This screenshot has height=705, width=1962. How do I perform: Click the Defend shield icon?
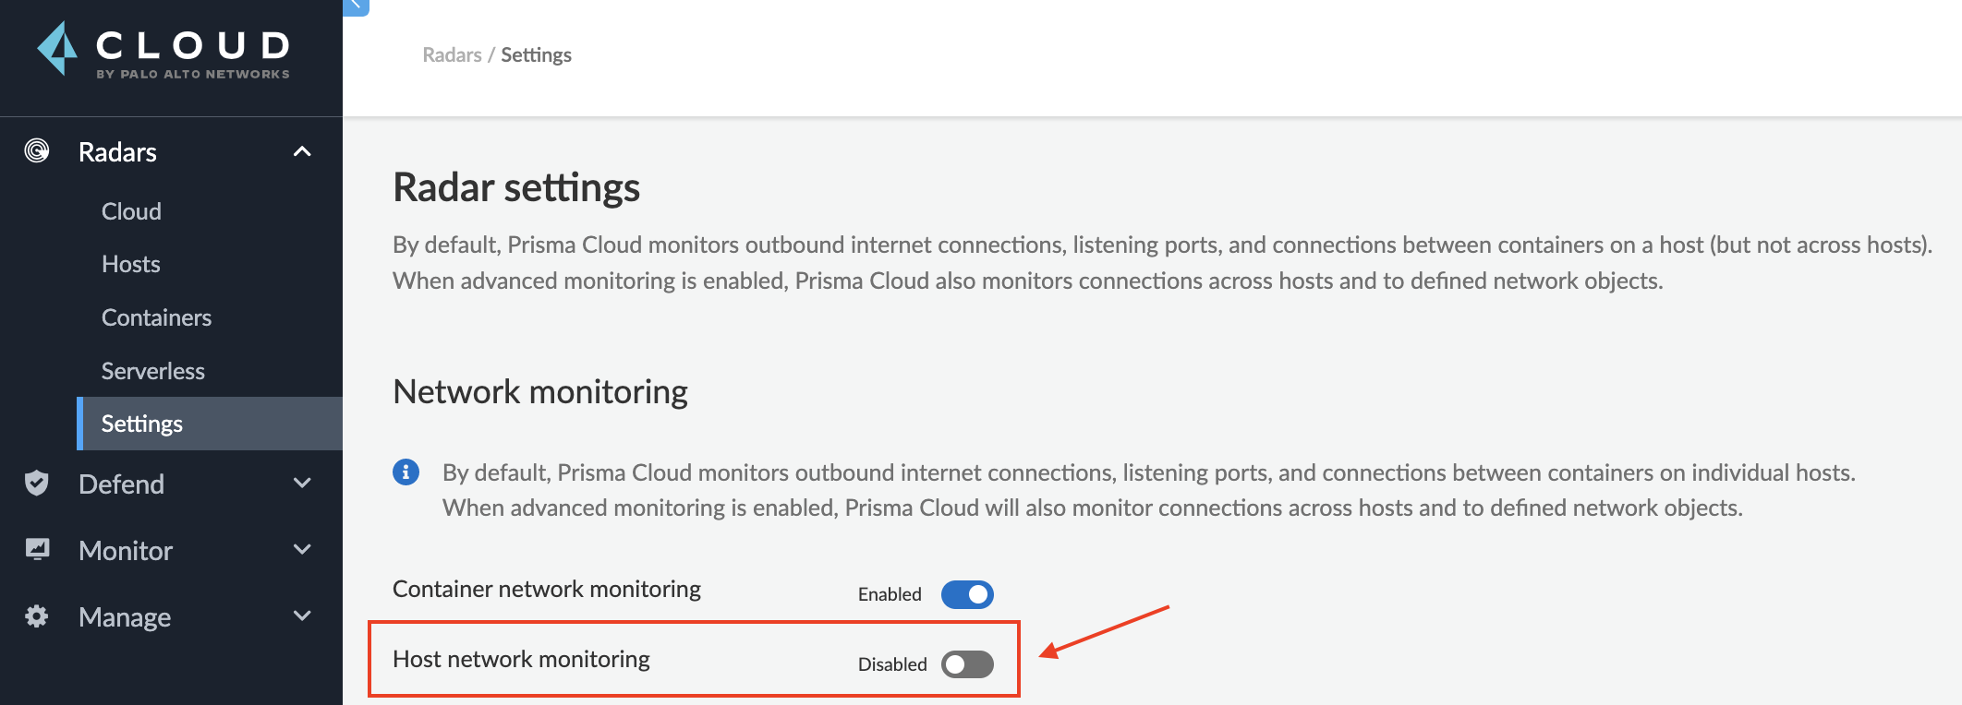pos(37,483)
